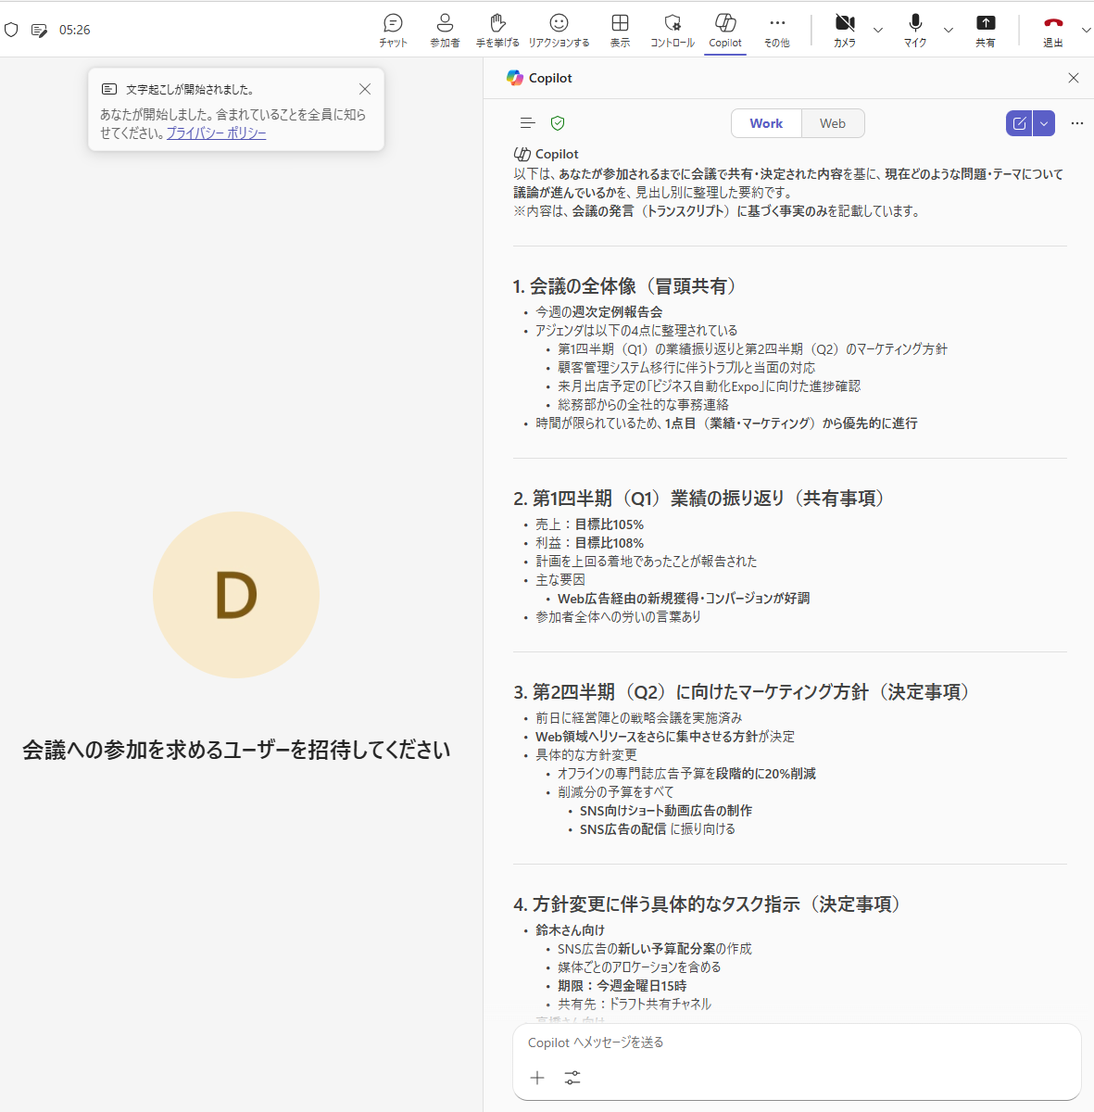This screenshot has width=1094, height=1112.
Task: Expand the camera device options arrow
Action: click(878, 31)
